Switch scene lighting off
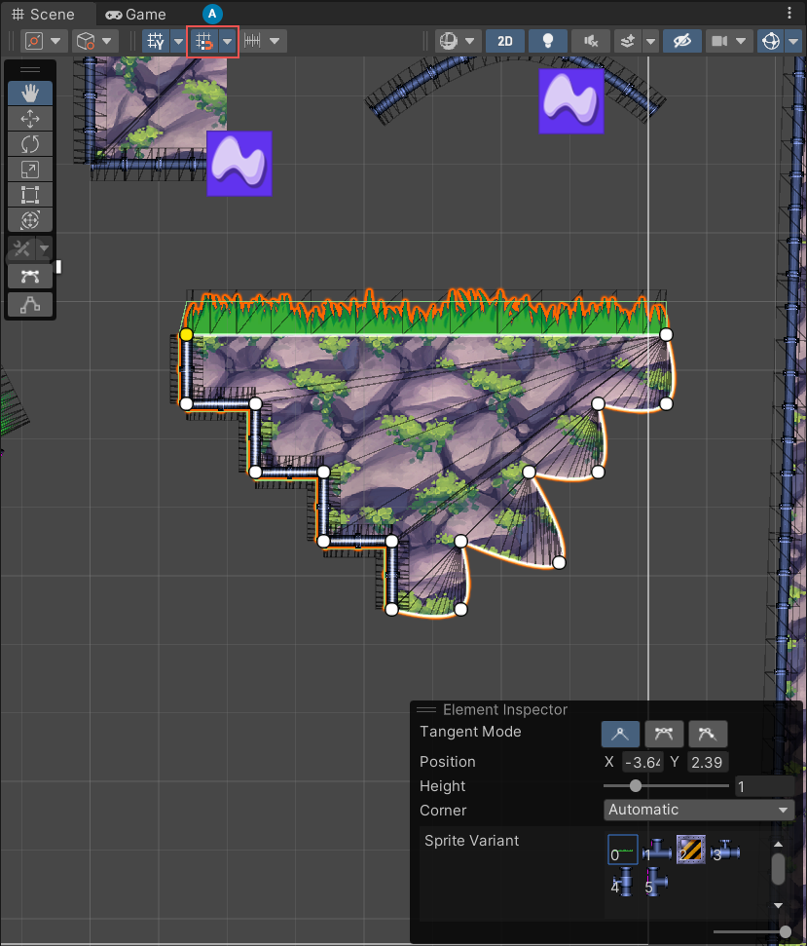 546,41
